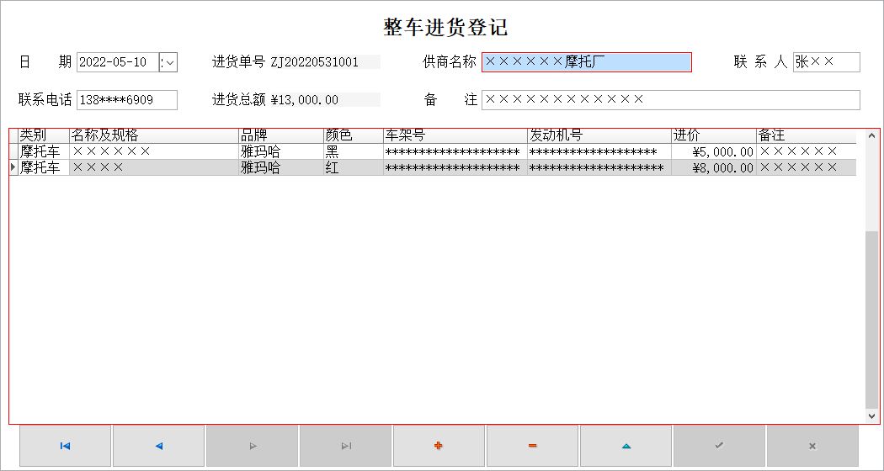
Task: Click the 颜色 column header
Action: 354,135
